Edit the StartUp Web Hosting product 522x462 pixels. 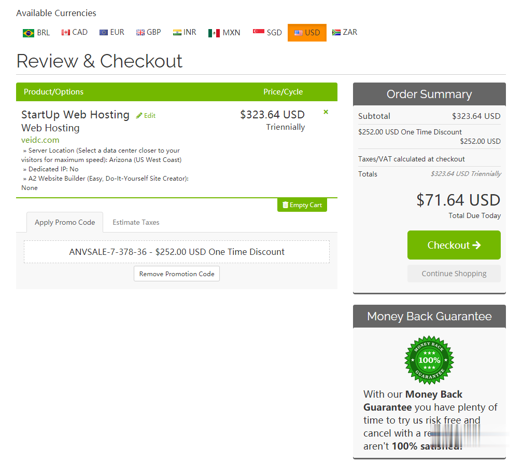[146, 116]
